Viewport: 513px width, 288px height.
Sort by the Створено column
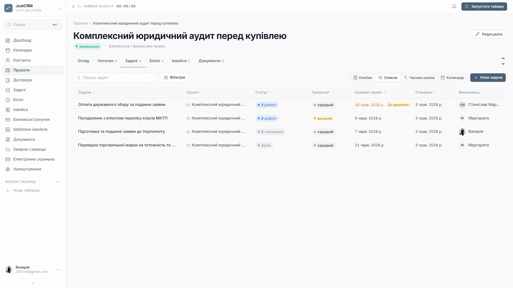coord(426,92)
